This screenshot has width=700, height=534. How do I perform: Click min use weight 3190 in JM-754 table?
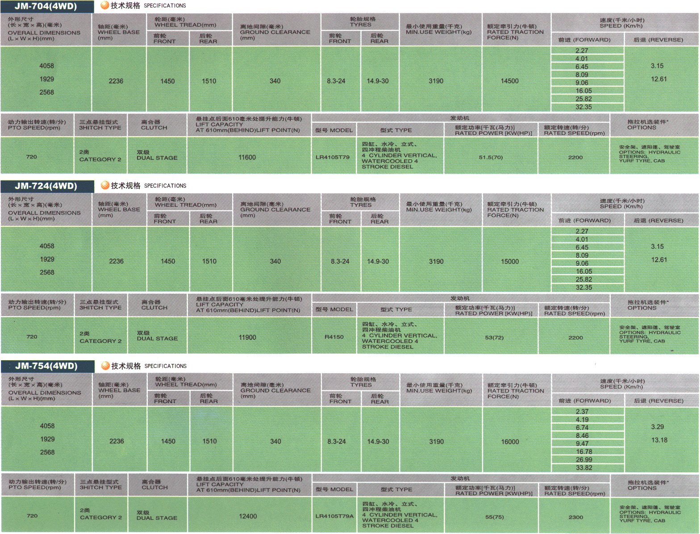[x=437, y=442]
